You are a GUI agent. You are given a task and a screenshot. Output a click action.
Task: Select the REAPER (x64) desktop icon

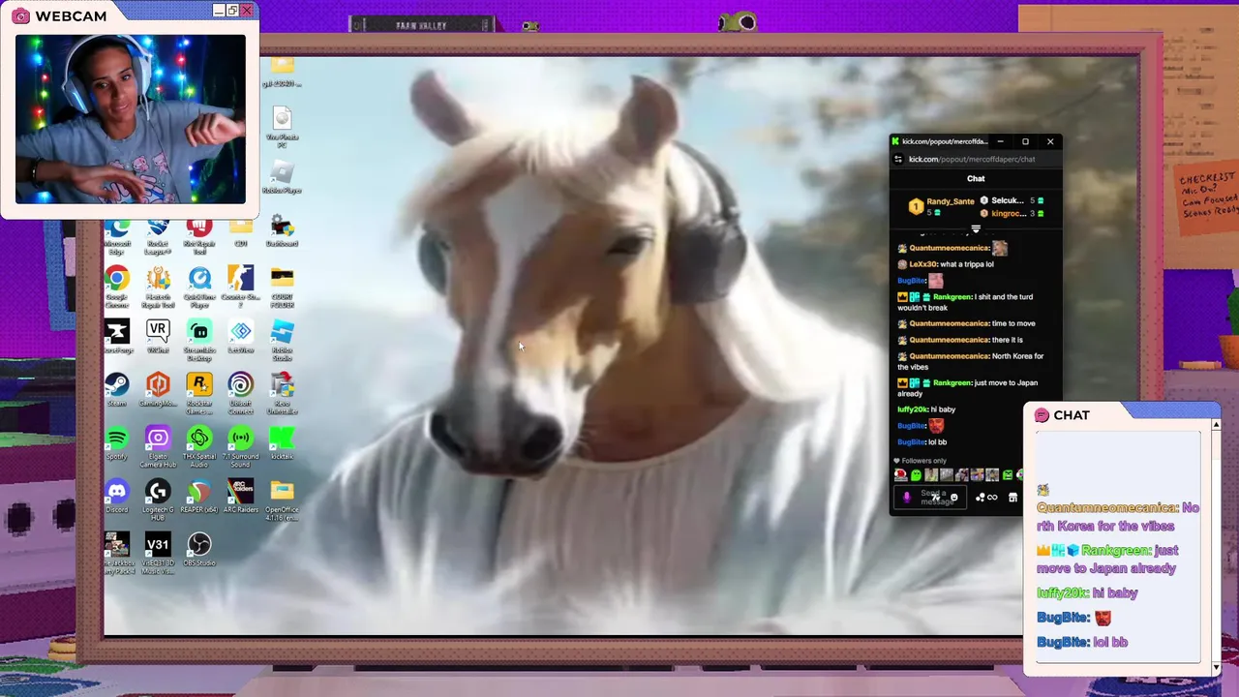coord(199,497)
